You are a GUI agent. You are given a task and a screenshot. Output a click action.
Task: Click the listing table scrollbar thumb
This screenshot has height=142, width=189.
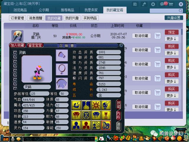182,32
